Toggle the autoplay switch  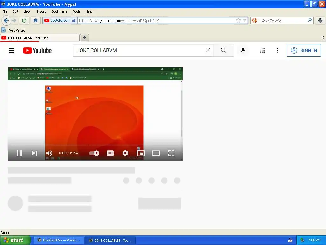point(94,153)
